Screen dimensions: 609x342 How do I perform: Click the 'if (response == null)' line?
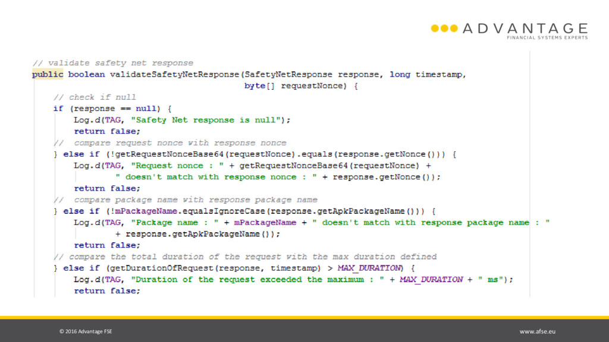point(112,109)
